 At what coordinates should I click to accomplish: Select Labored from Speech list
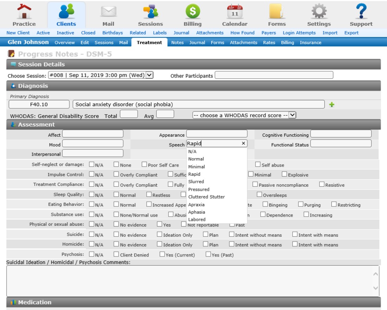(x=197, y=219)
